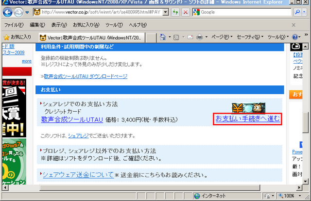Image resolution: width=311 pixels, height=201 pixels.
Task: Click the price text 3,400円
Action: tap(131, 120)
